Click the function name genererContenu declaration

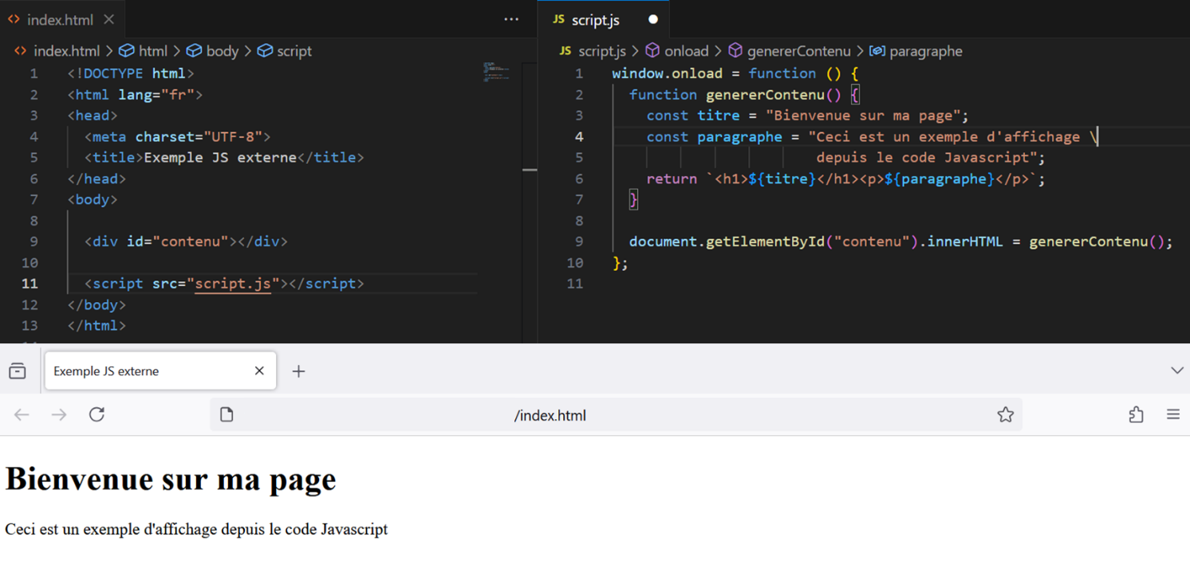[765, 95]
